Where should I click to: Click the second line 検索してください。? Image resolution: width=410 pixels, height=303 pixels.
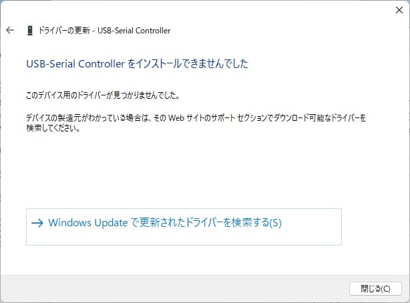(53, 128)
